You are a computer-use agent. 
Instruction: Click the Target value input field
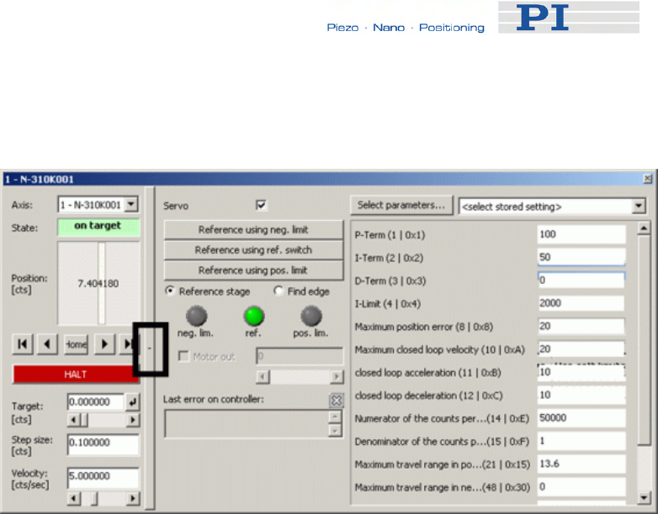click(x=96, y=401)
